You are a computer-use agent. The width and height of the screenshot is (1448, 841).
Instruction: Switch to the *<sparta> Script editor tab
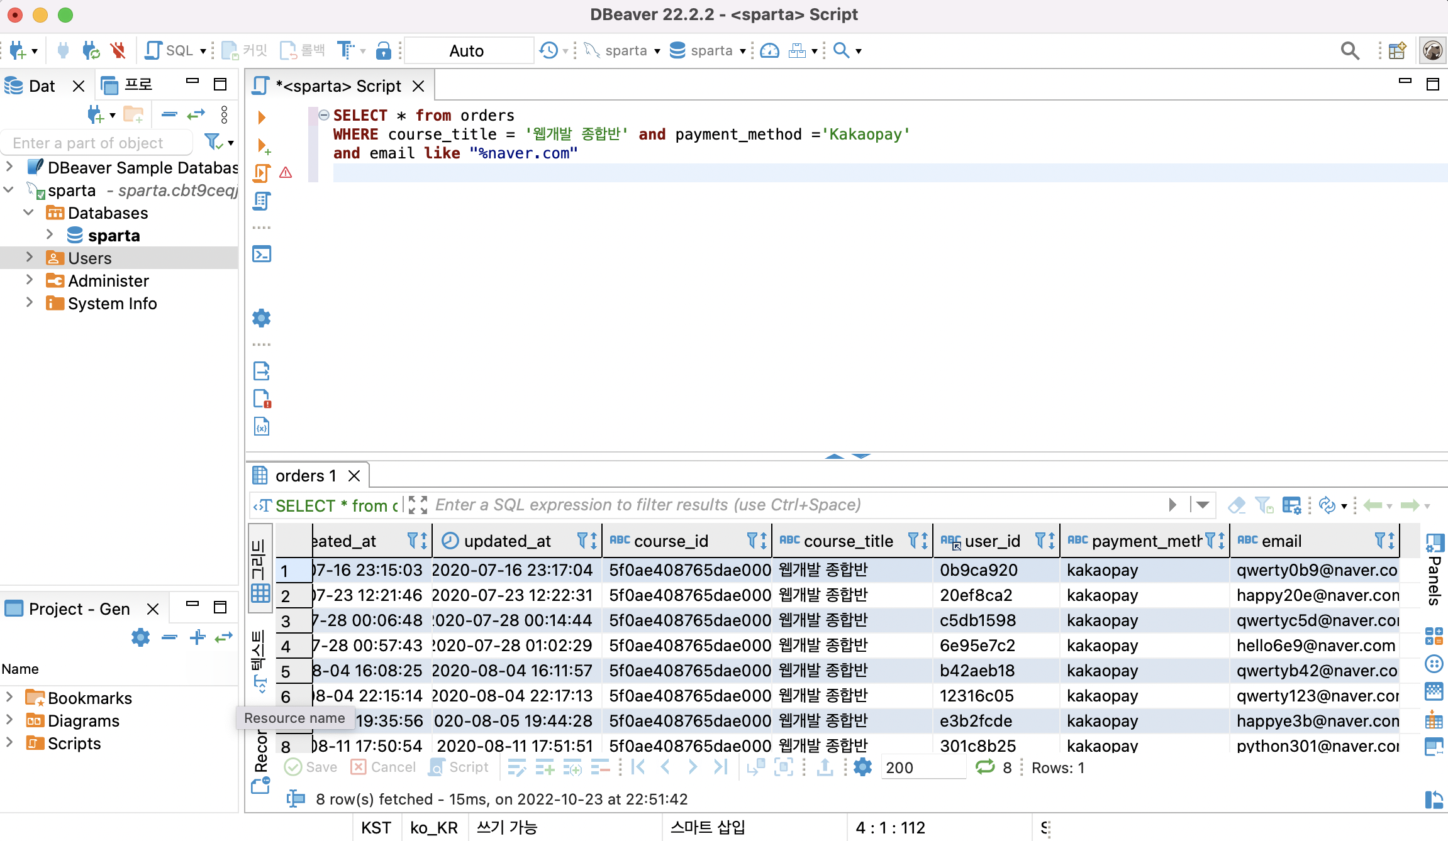point(340,86)
